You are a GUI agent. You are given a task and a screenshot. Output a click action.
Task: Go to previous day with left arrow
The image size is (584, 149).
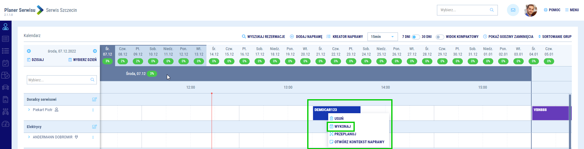29,51
